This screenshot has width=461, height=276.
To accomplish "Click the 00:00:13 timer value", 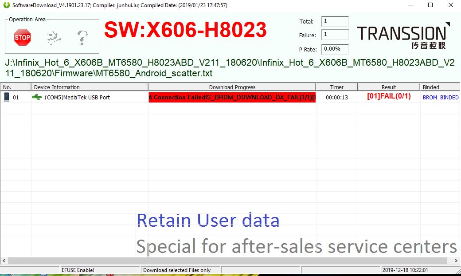I will [336, 97].
